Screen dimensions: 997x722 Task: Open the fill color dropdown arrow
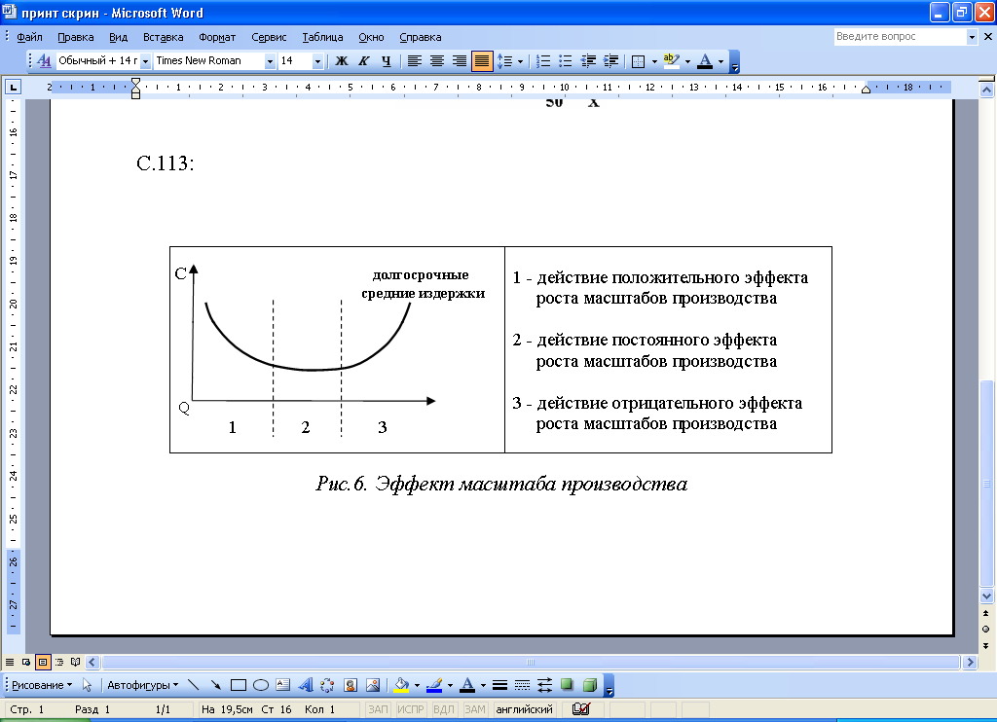[417, 686]
